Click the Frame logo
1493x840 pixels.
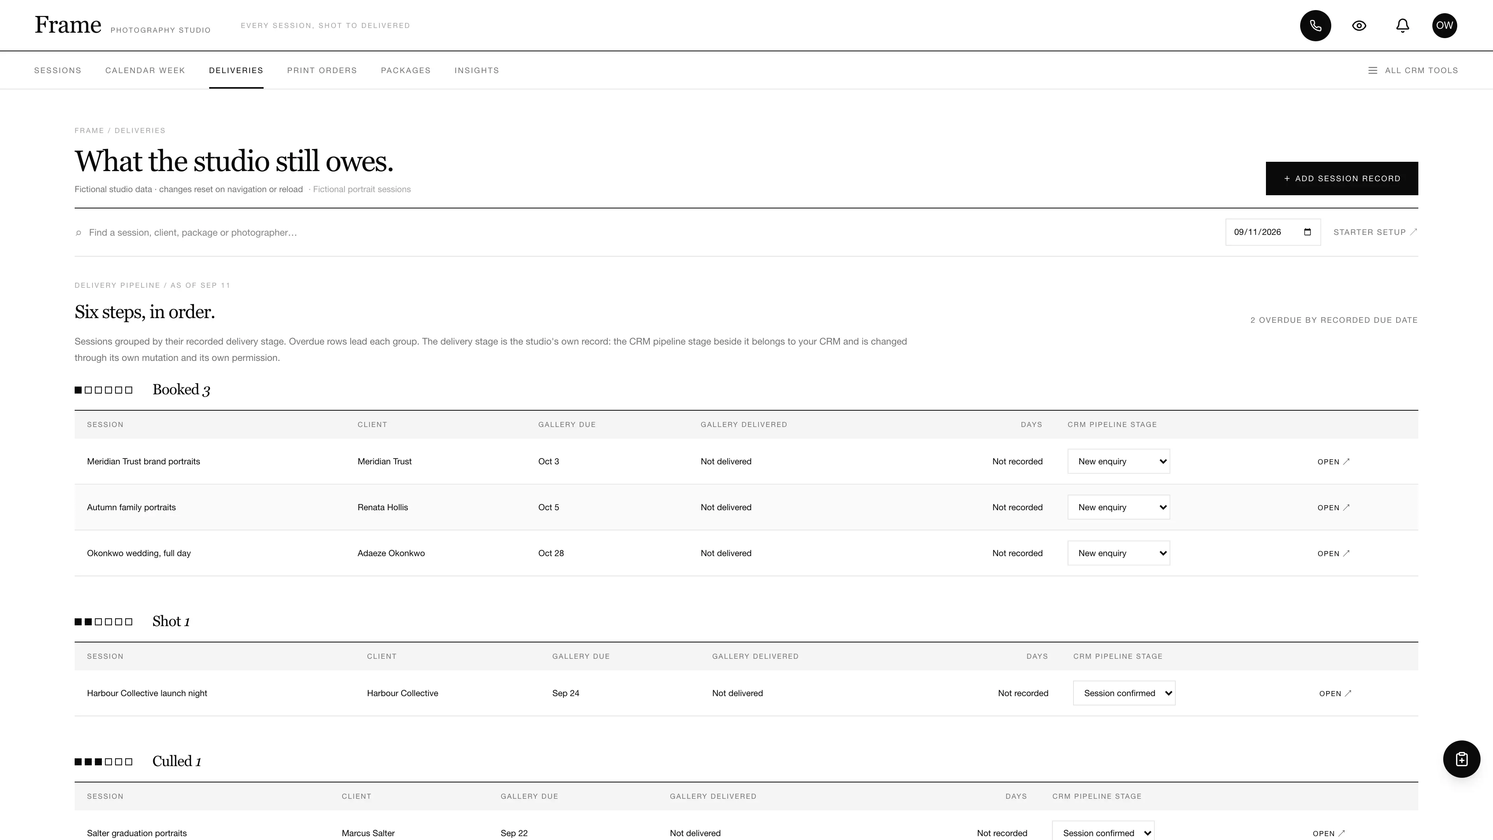point(68,25)
